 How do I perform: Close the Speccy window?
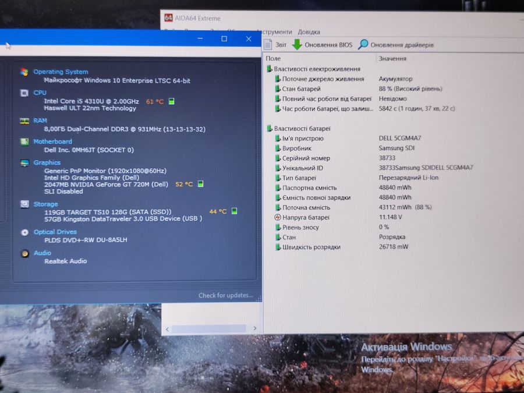(x=249, y=39)
